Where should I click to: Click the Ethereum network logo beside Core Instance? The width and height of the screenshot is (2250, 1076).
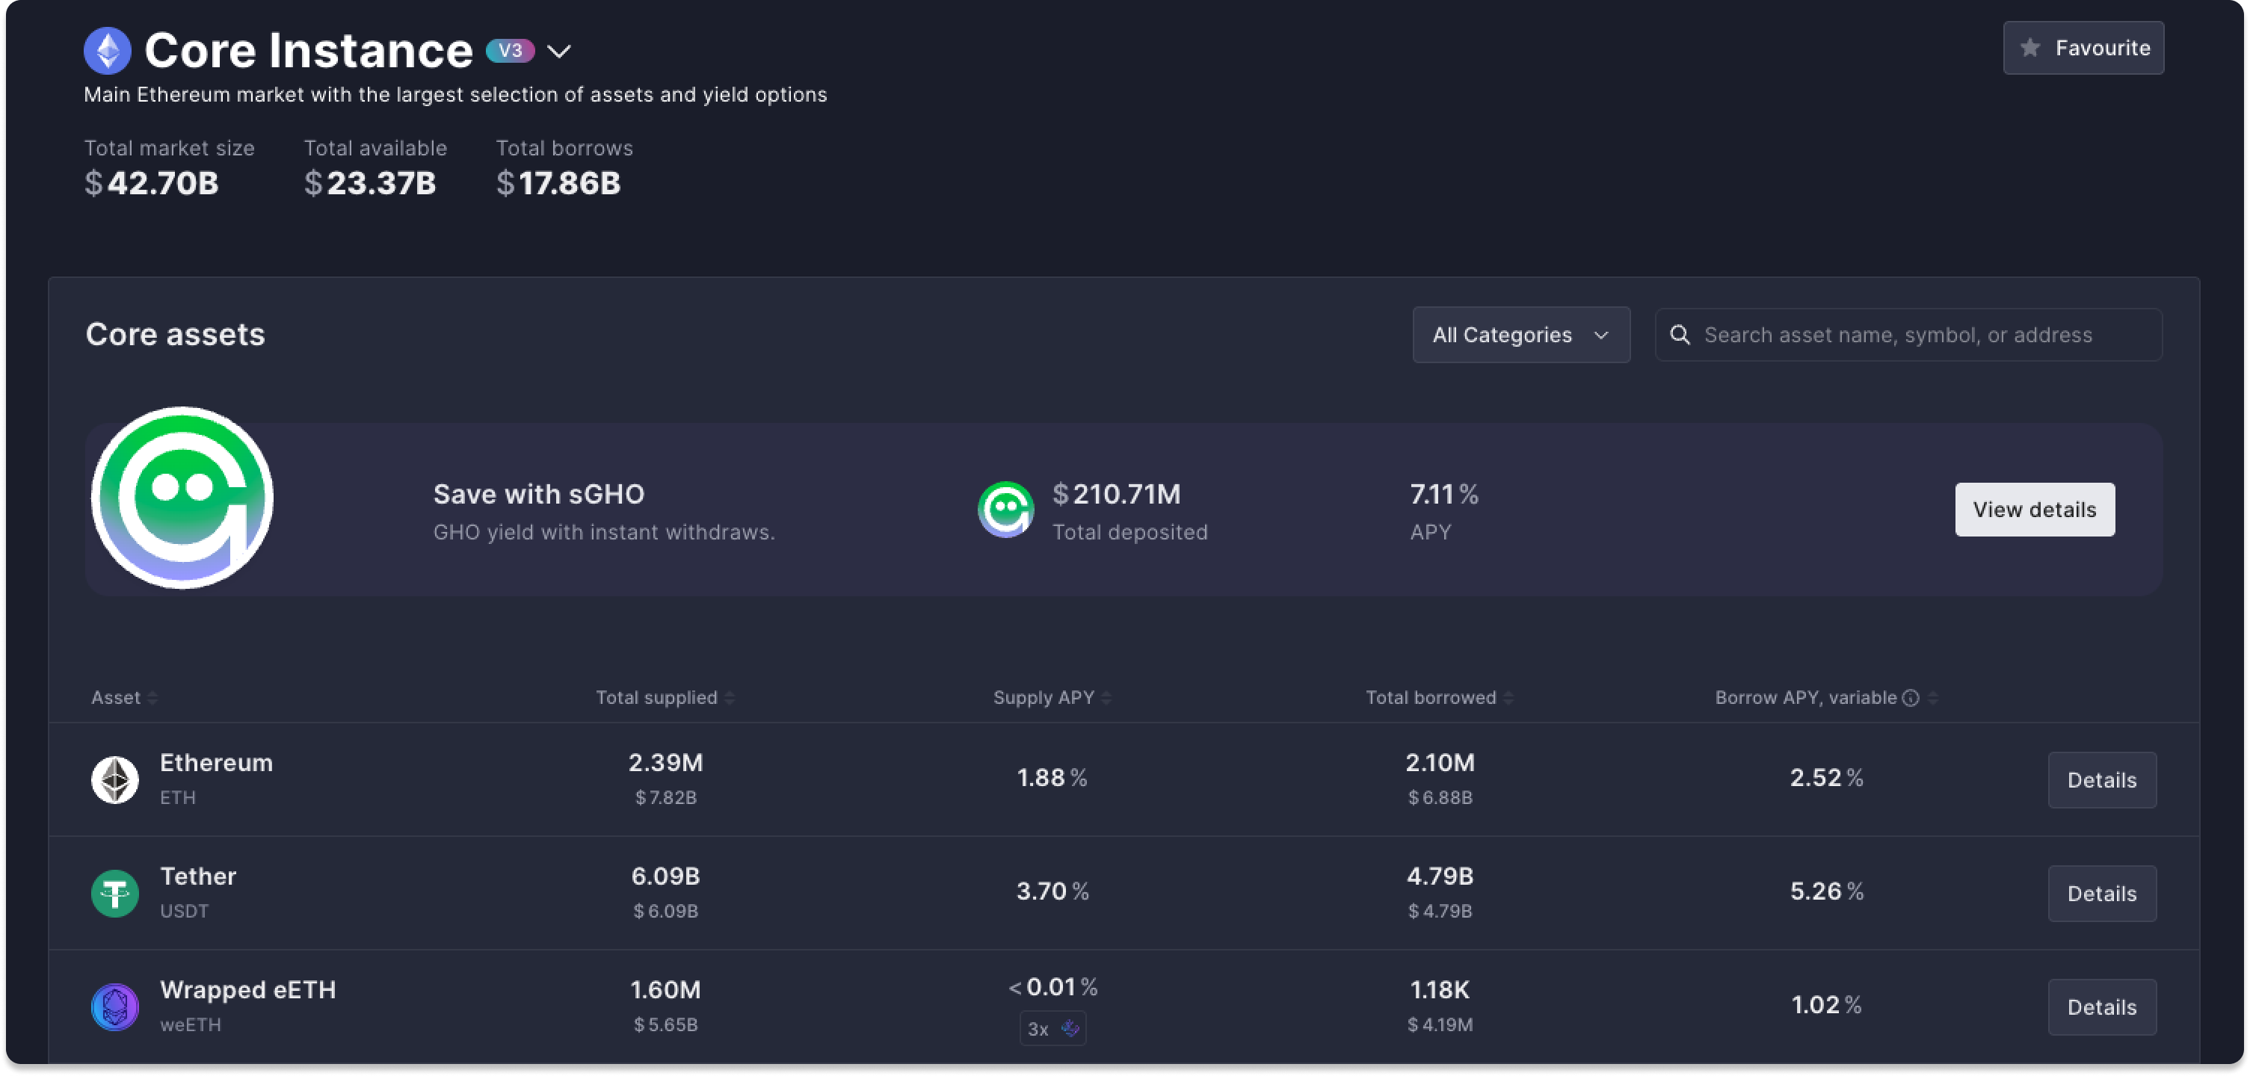(x=108, y=51)
